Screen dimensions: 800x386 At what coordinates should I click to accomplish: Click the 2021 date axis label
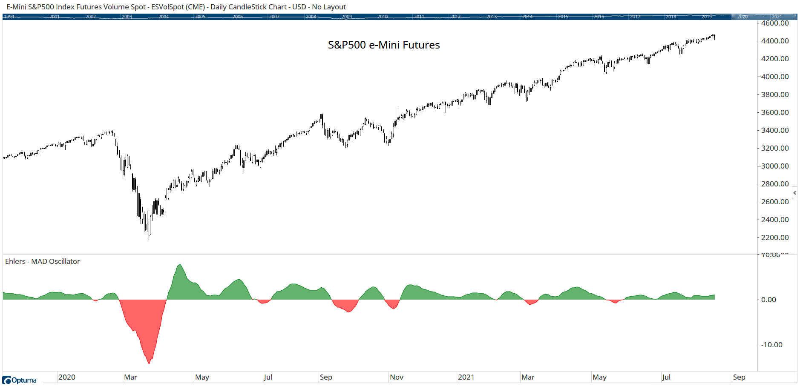pyautogui.click(x=466, y=377)
